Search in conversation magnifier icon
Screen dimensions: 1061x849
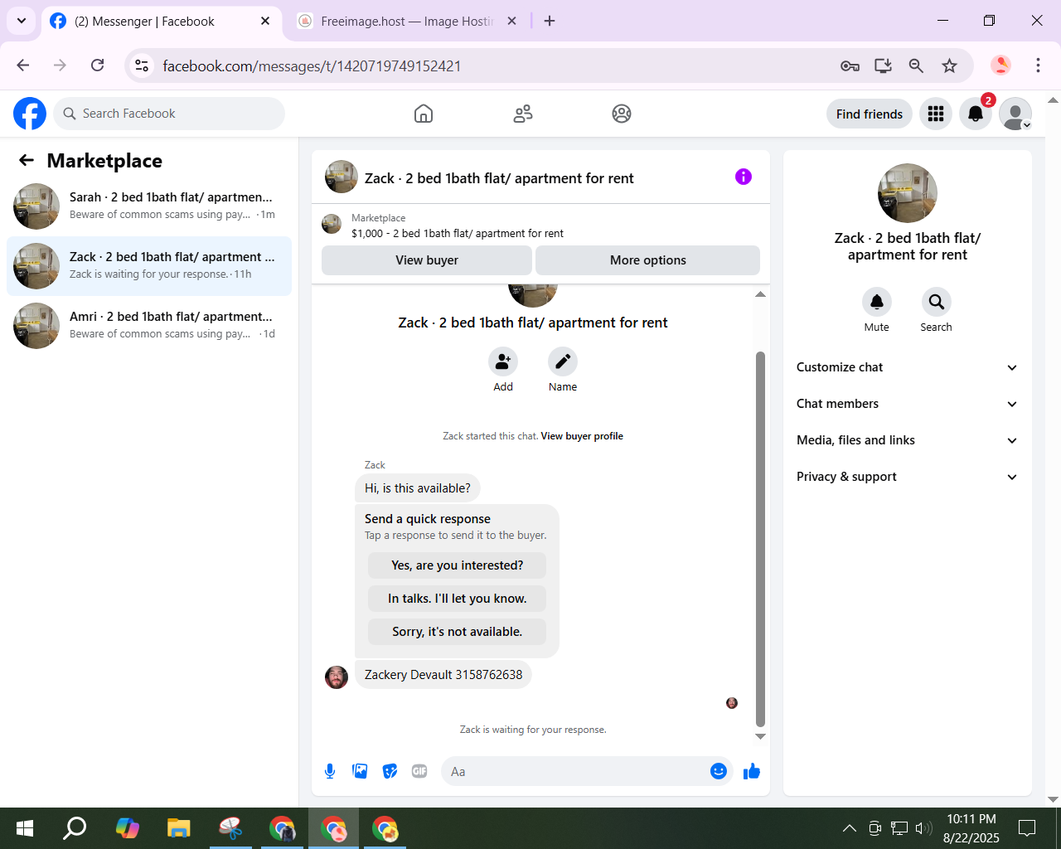pos(937,302)
